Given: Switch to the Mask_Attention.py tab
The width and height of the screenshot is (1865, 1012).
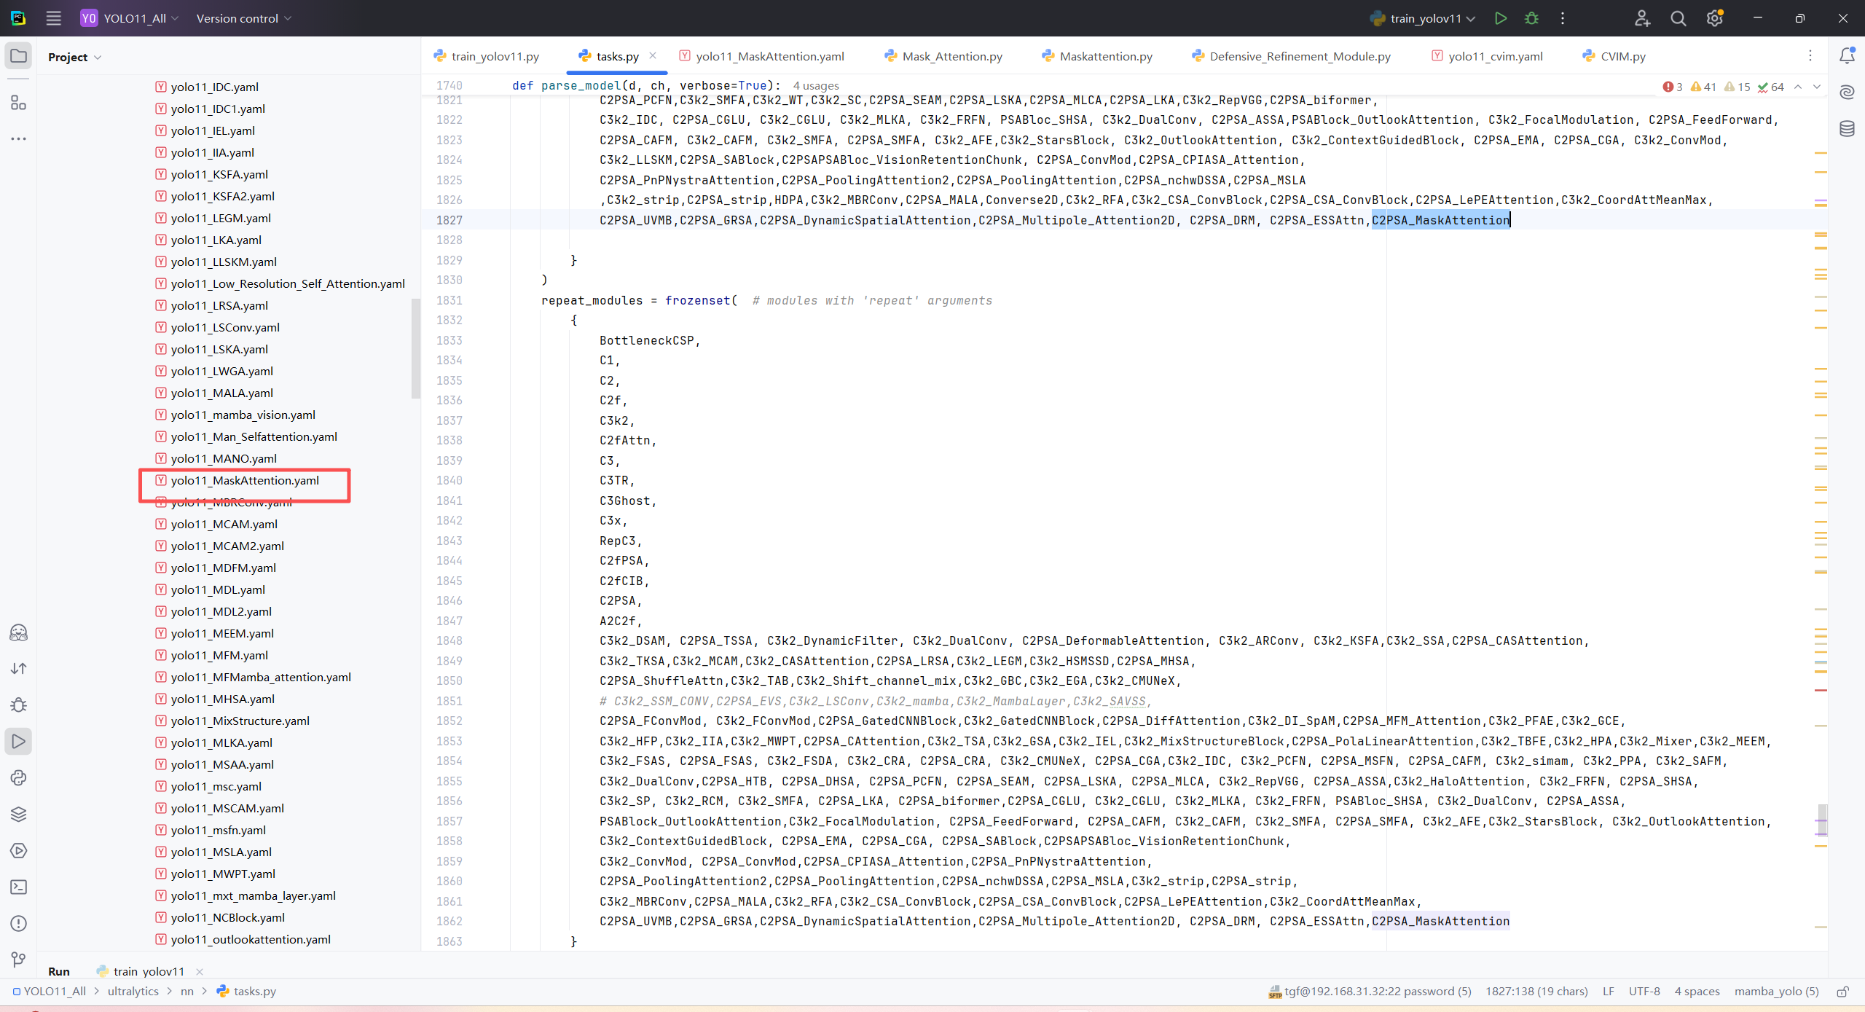Looking at the screenshot, I should tap(951, 56).
